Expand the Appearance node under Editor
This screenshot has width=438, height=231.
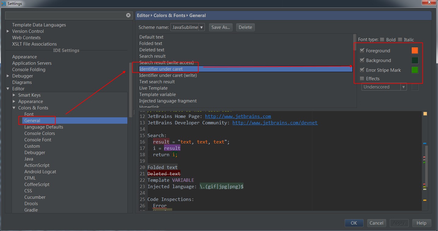pos(14,101)
